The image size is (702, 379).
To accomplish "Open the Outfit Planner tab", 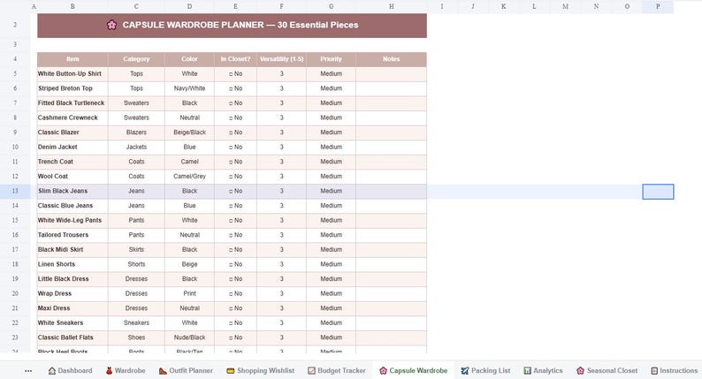I will click(186, 370).
